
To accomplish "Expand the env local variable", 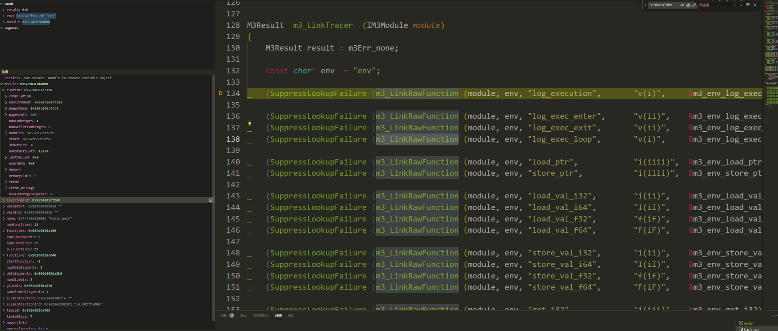I will (x=4, y=16).
